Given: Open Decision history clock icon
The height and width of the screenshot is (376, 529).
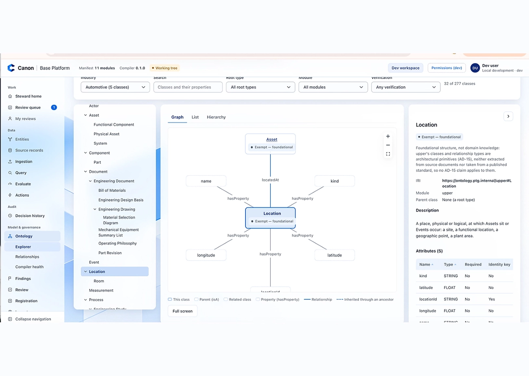Looking at the screenshot, I should [10, 216].
